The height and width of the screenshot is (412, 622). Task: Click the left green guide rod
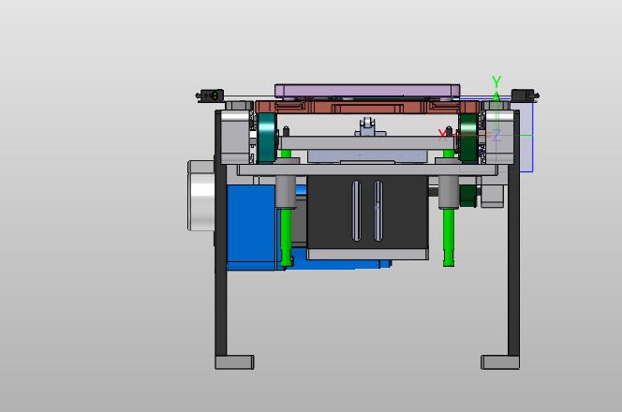[x=286, y=238]
